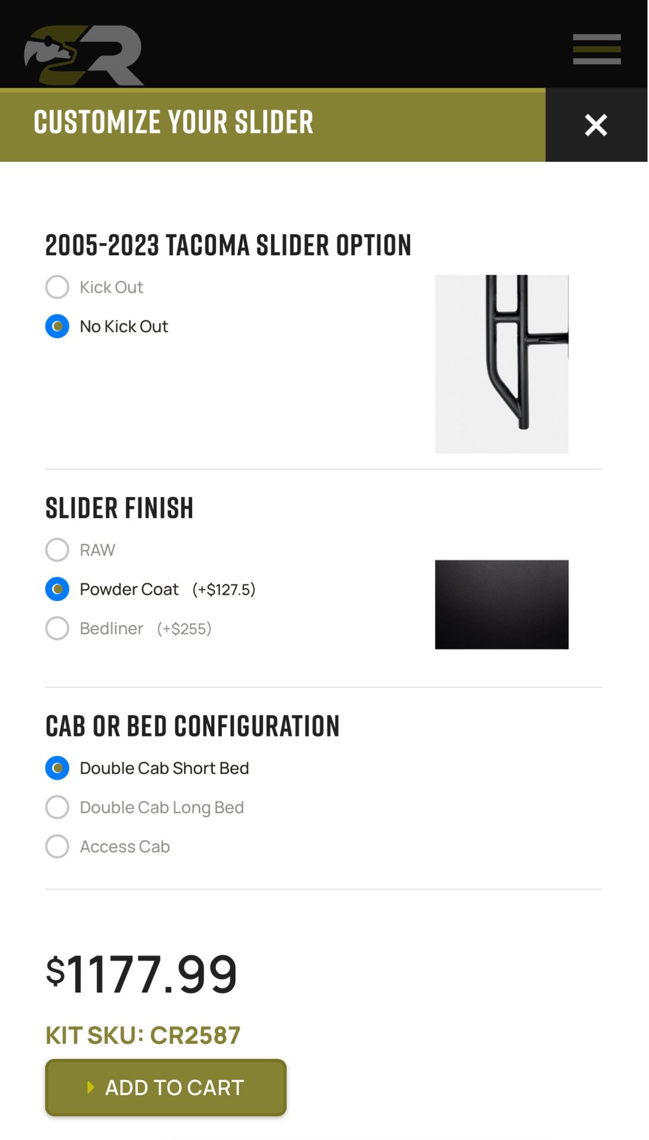The width and height of the screenshot is (649, 1140).
Task: Click the Bedliner price label (+$255)
Action: [x=184, y=629]
